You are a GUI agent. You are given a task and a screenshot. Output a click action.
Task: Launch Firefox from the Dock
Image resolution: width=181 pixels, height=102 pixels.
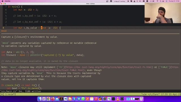(x=53, y=99)
